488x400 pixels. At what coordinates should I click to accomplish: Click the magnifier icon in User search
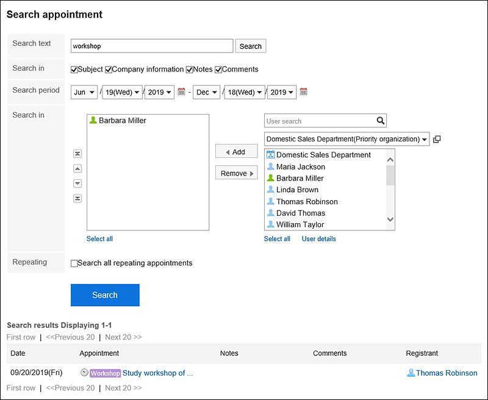(380, 121)
